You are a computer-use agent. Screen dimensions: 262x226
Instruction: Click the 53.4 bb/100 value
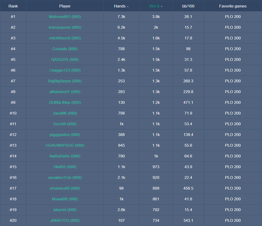(x=188, y=124)
